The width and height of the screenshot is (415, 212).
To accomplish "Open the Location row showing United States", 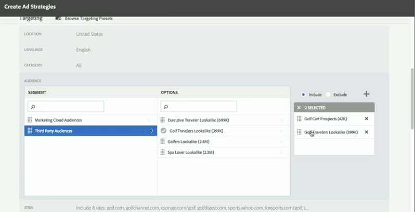I will [204, 34].
